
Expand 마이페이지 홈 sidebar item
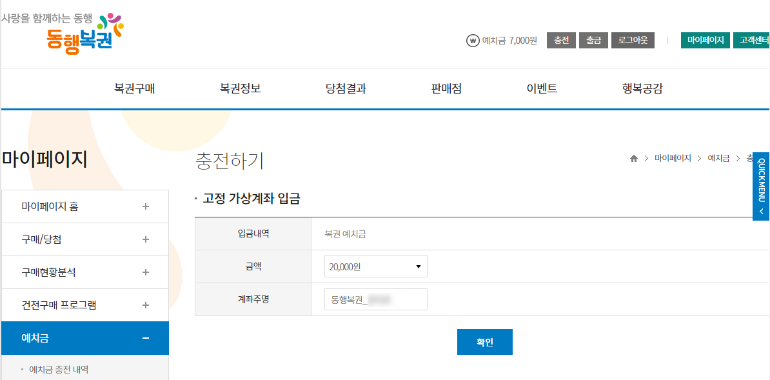point(85,206)
